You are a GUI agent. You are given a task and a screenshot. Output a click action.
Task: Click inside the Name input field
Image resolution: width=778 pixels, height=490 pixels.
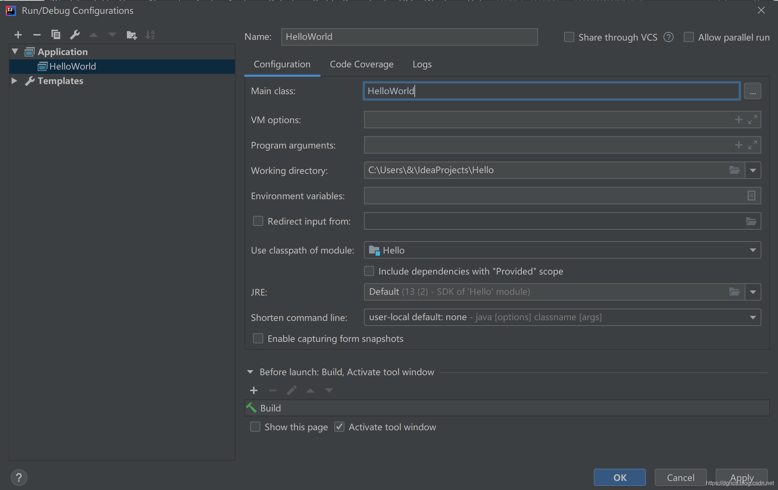coord(409,37)
